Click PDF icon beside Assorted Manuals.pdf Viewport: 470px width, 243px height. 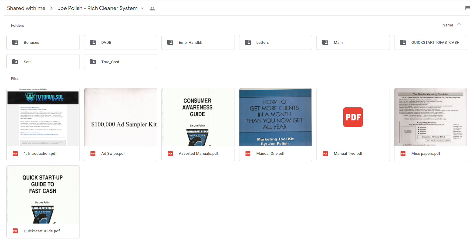coord(170,154)
